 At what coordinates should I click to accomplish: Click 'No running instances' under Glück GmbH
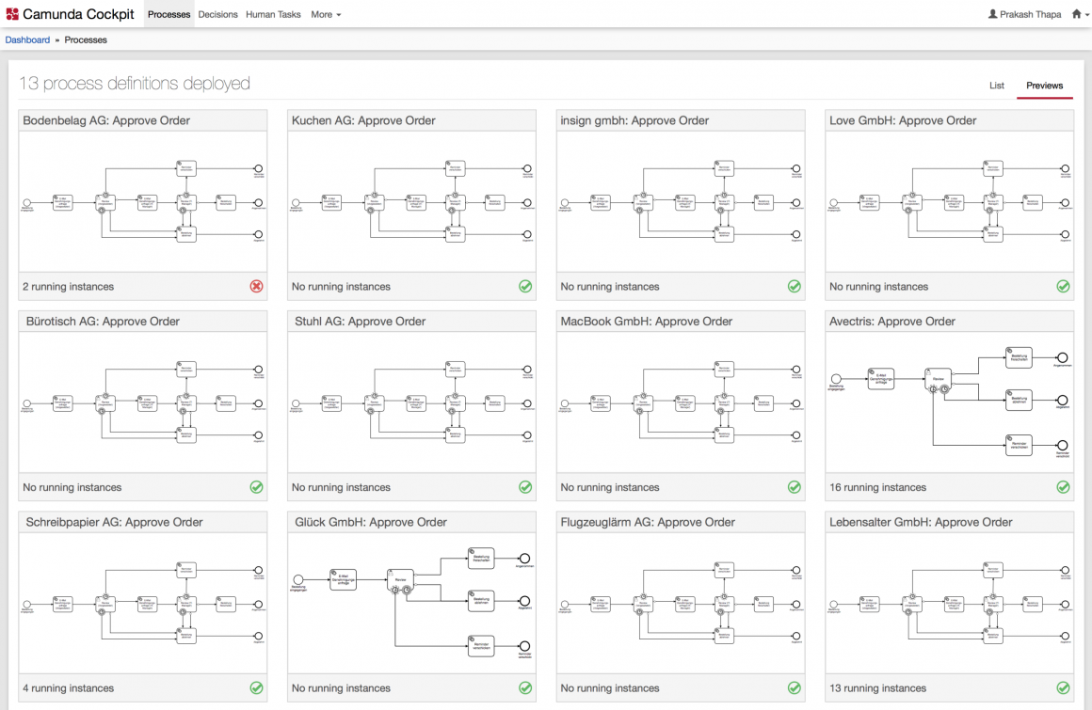point(341,688)
